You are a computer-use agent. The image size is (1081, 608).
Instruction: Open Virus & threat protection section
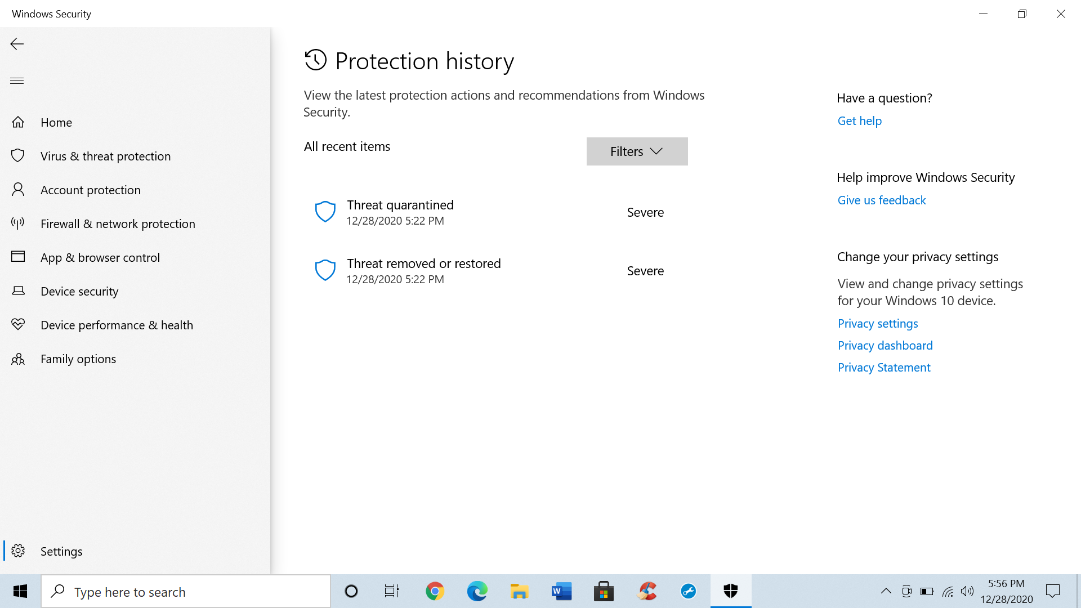click(135, 156)
